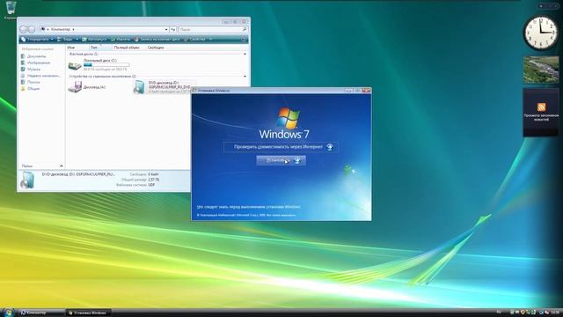Viewport: 563px width, 317px height.
Task: Click the clock gadget in the sidebar
Action: [541, 33]
